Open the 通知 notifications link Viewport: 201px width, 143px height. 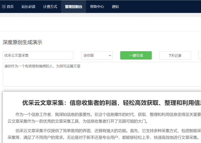tap(115, 7)
